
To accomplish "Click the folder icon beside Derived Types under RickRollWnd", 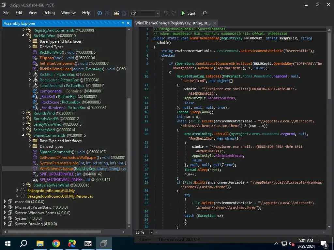I will pyautogui.click(x=35, y=47).
